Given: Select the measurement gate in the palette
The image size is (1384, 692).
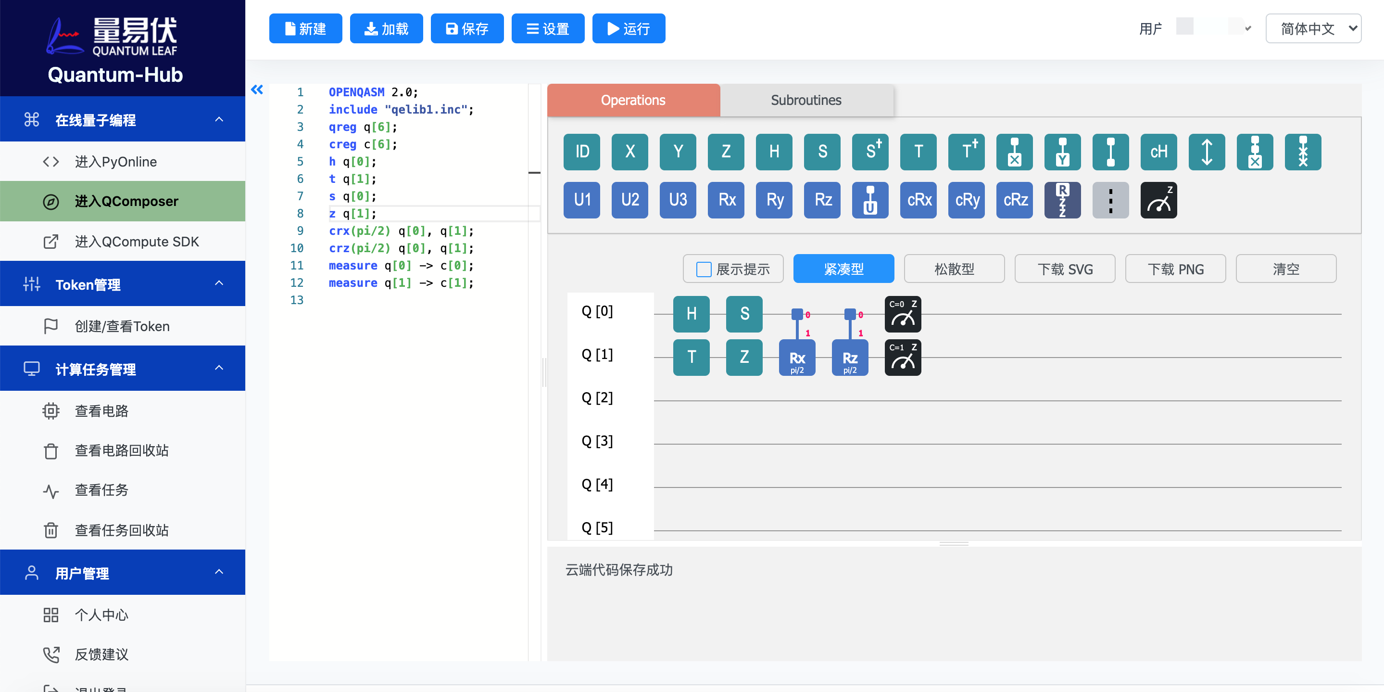Looking at the screenshot, I should [1159, 200].
